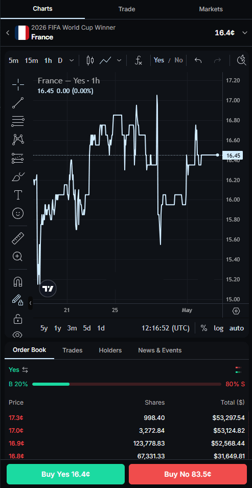Click the buy/sell ratio progress bar
The height and width of the screenshot is (488, 252).
(x=127, y=384)
